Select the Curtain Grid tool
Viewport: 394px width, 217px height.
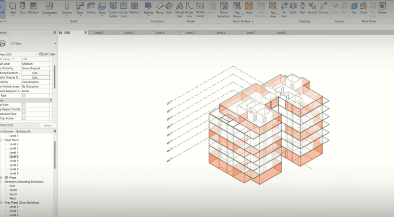[124, 9]
